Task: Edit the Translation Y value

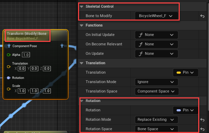Action: point(34,69)
